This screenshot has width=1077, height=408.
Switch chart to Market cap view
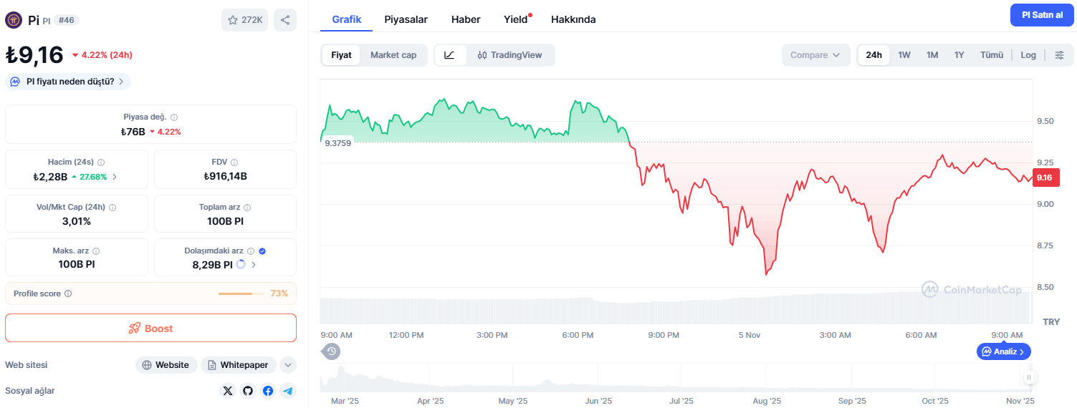(x=393, y=55)
